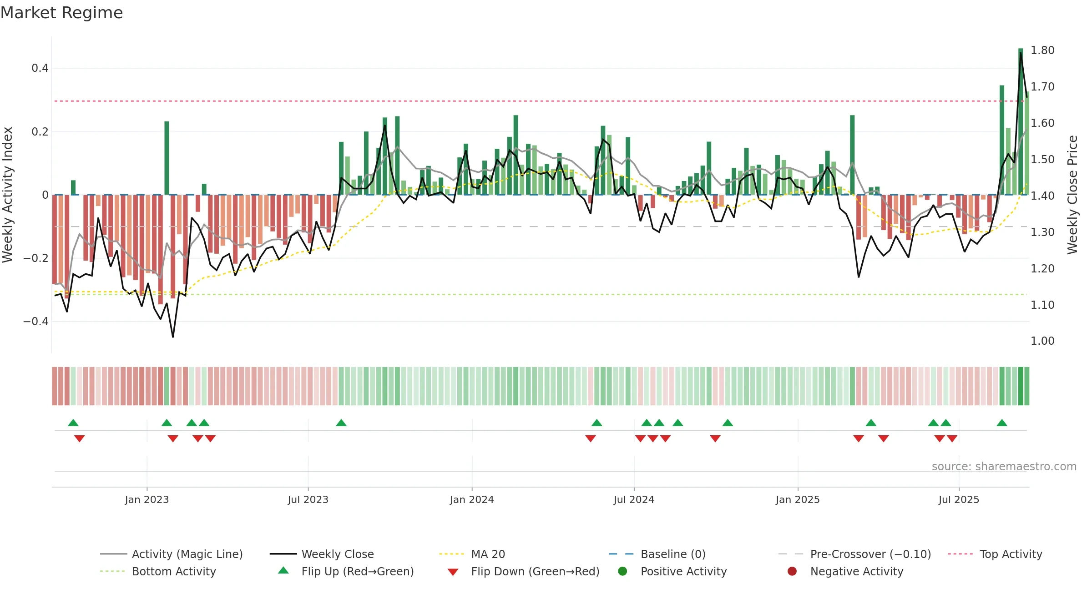Click the Market Regime chart title

pyautogui.click(x=61, y=13)
